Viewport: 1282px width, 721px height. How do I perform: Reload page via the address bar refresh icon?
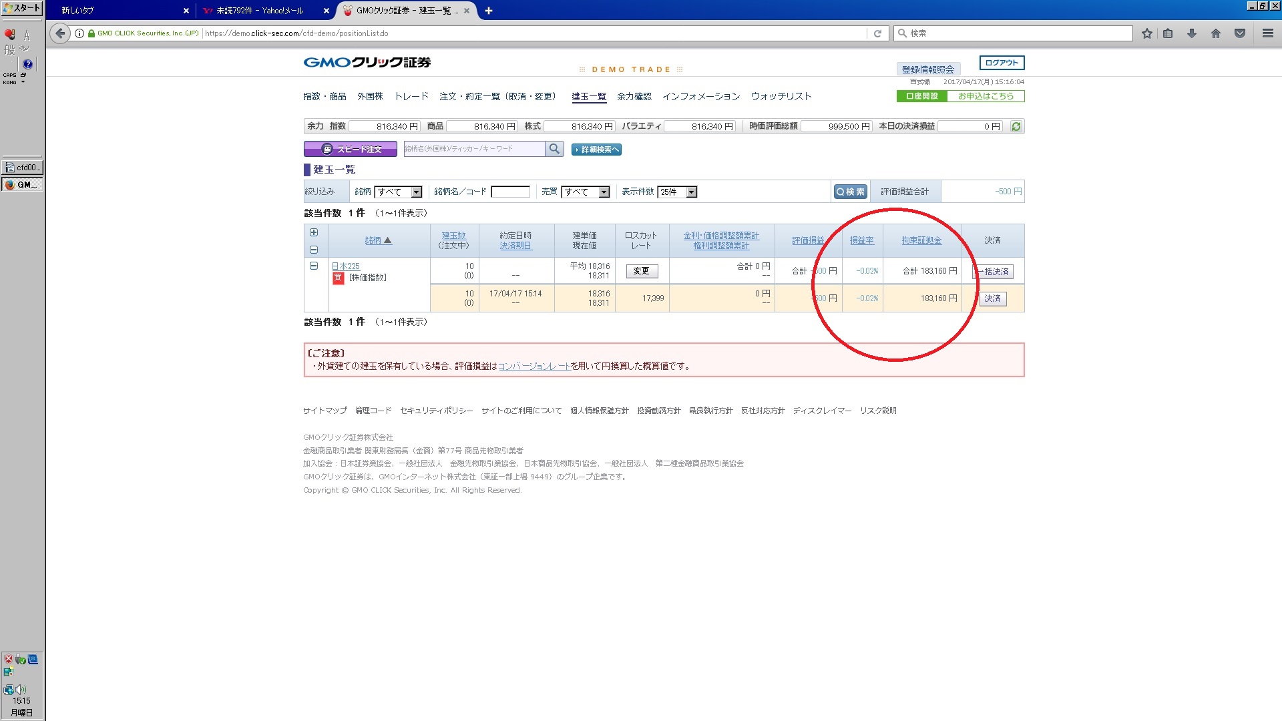click(877, 33)
